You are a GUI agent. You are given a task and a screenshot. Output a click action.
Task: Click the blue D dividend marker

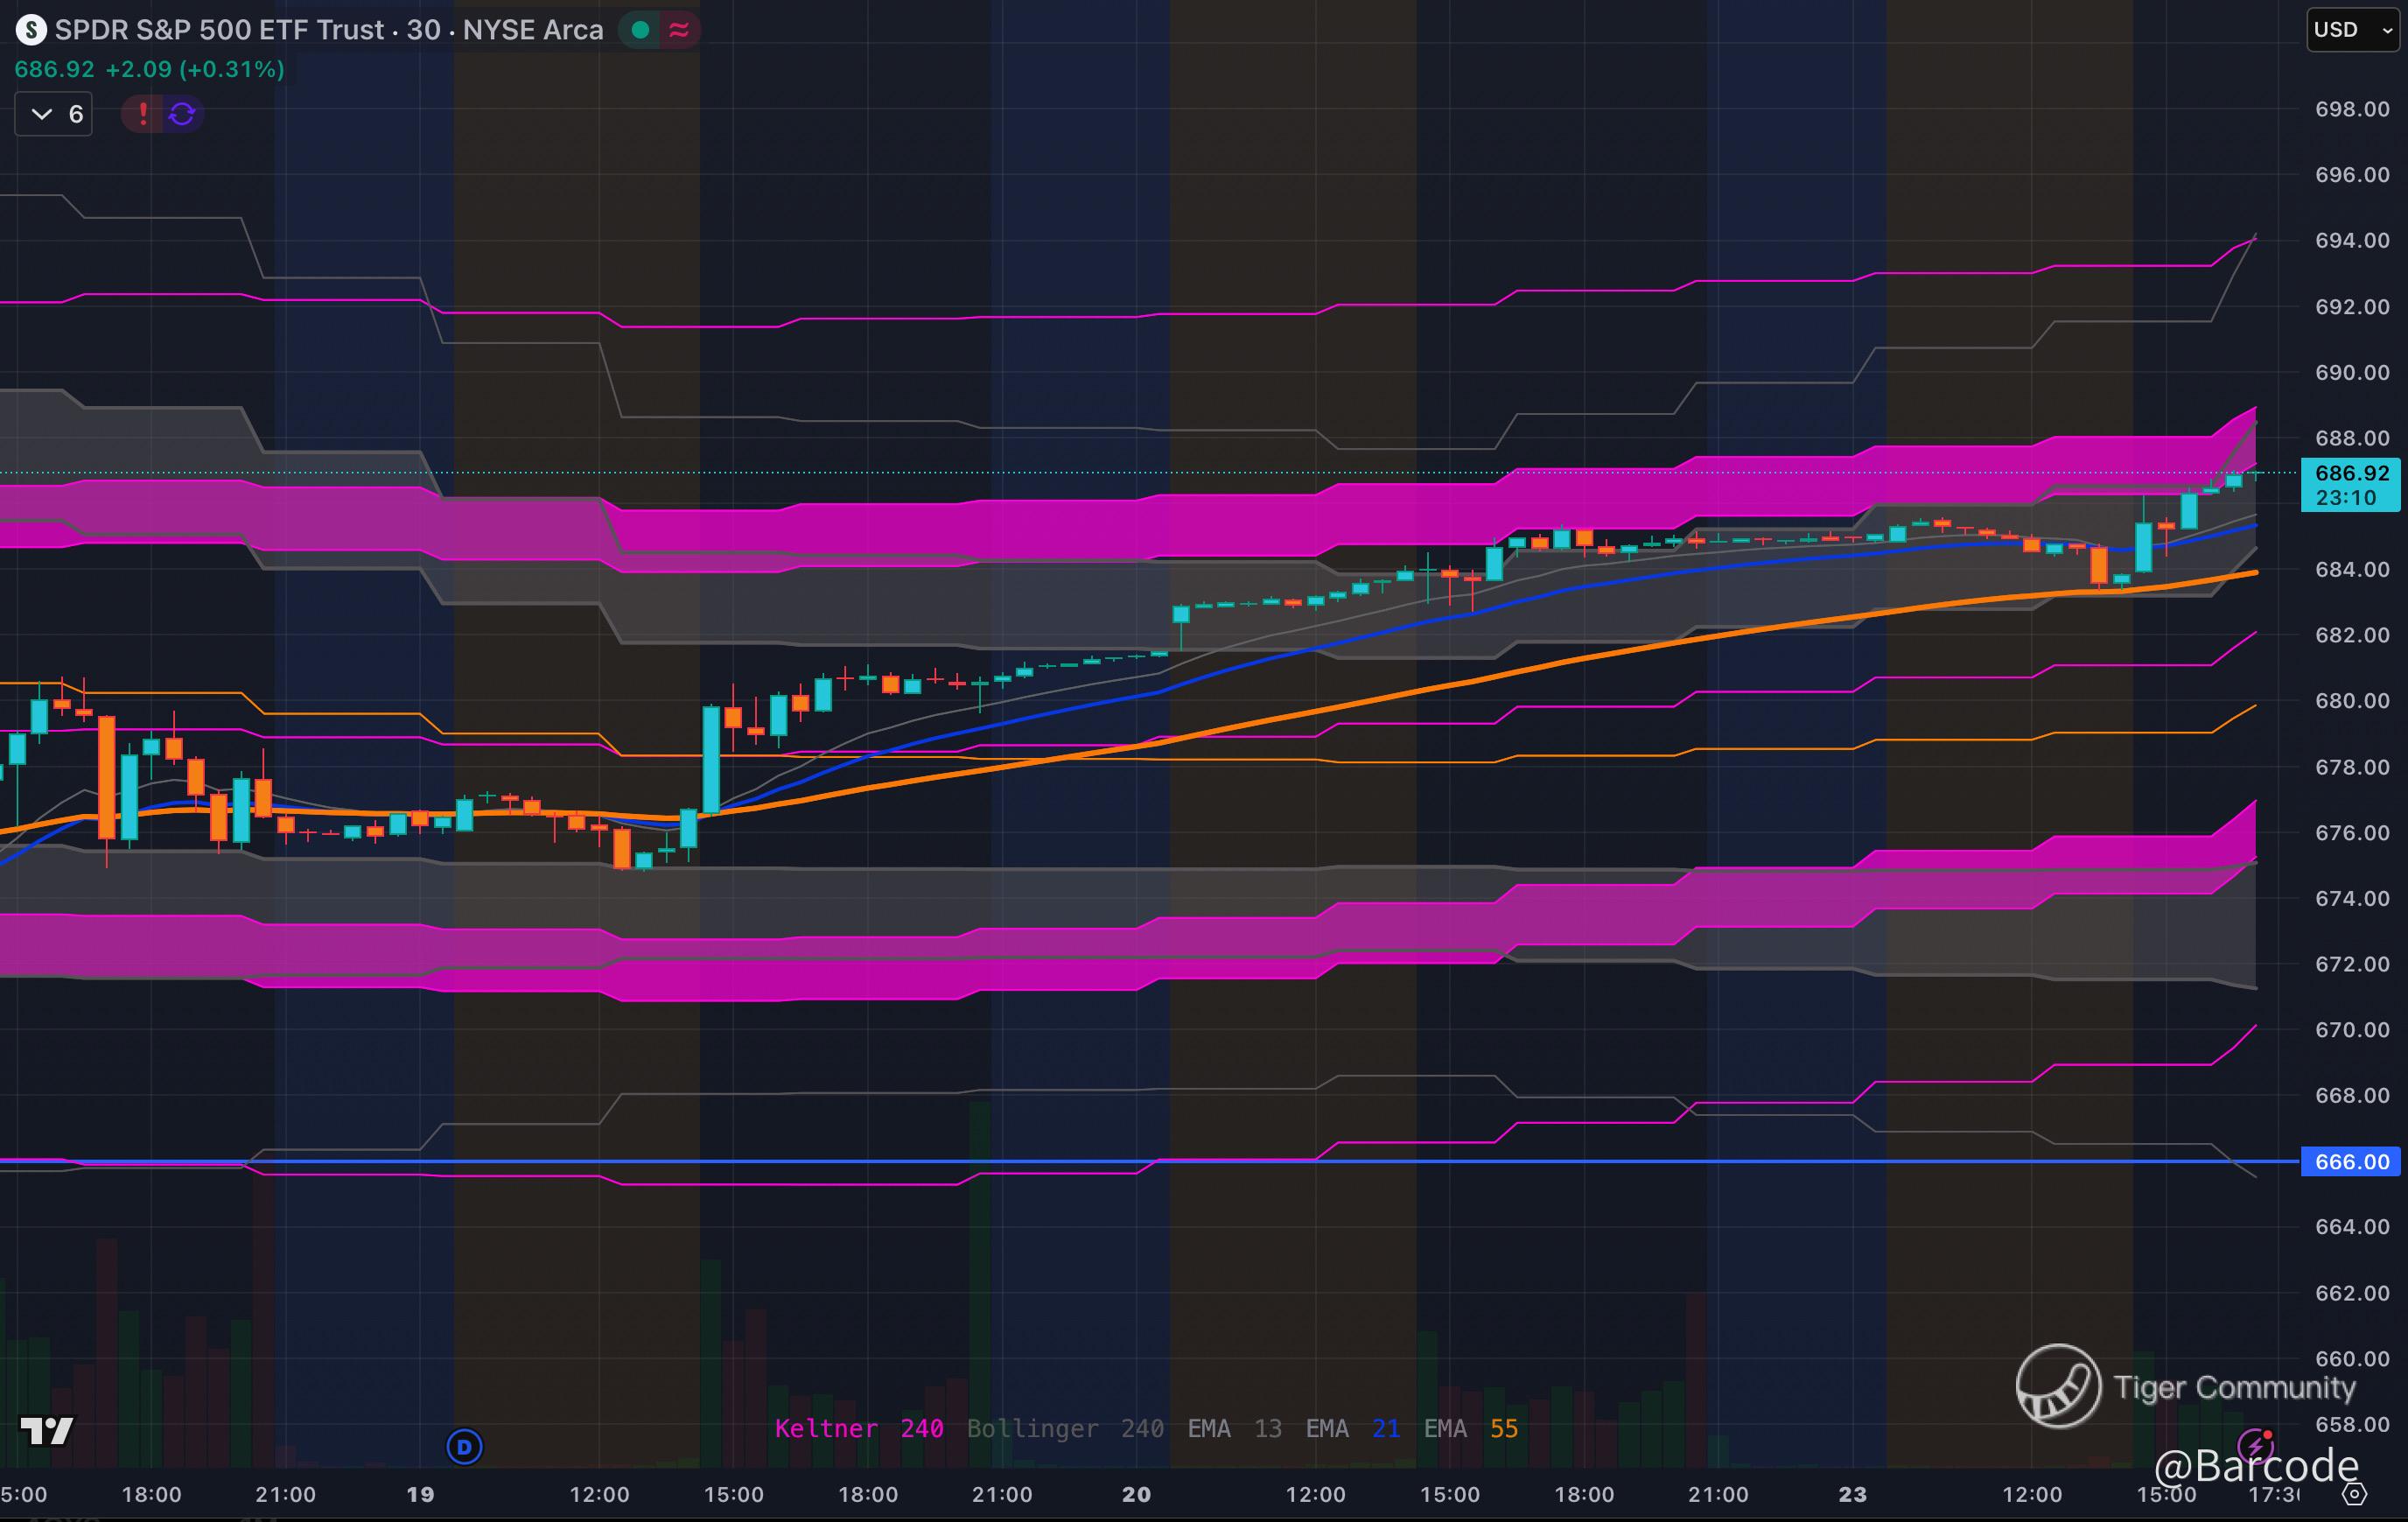pyautogui.click(x=464, y=1446)
